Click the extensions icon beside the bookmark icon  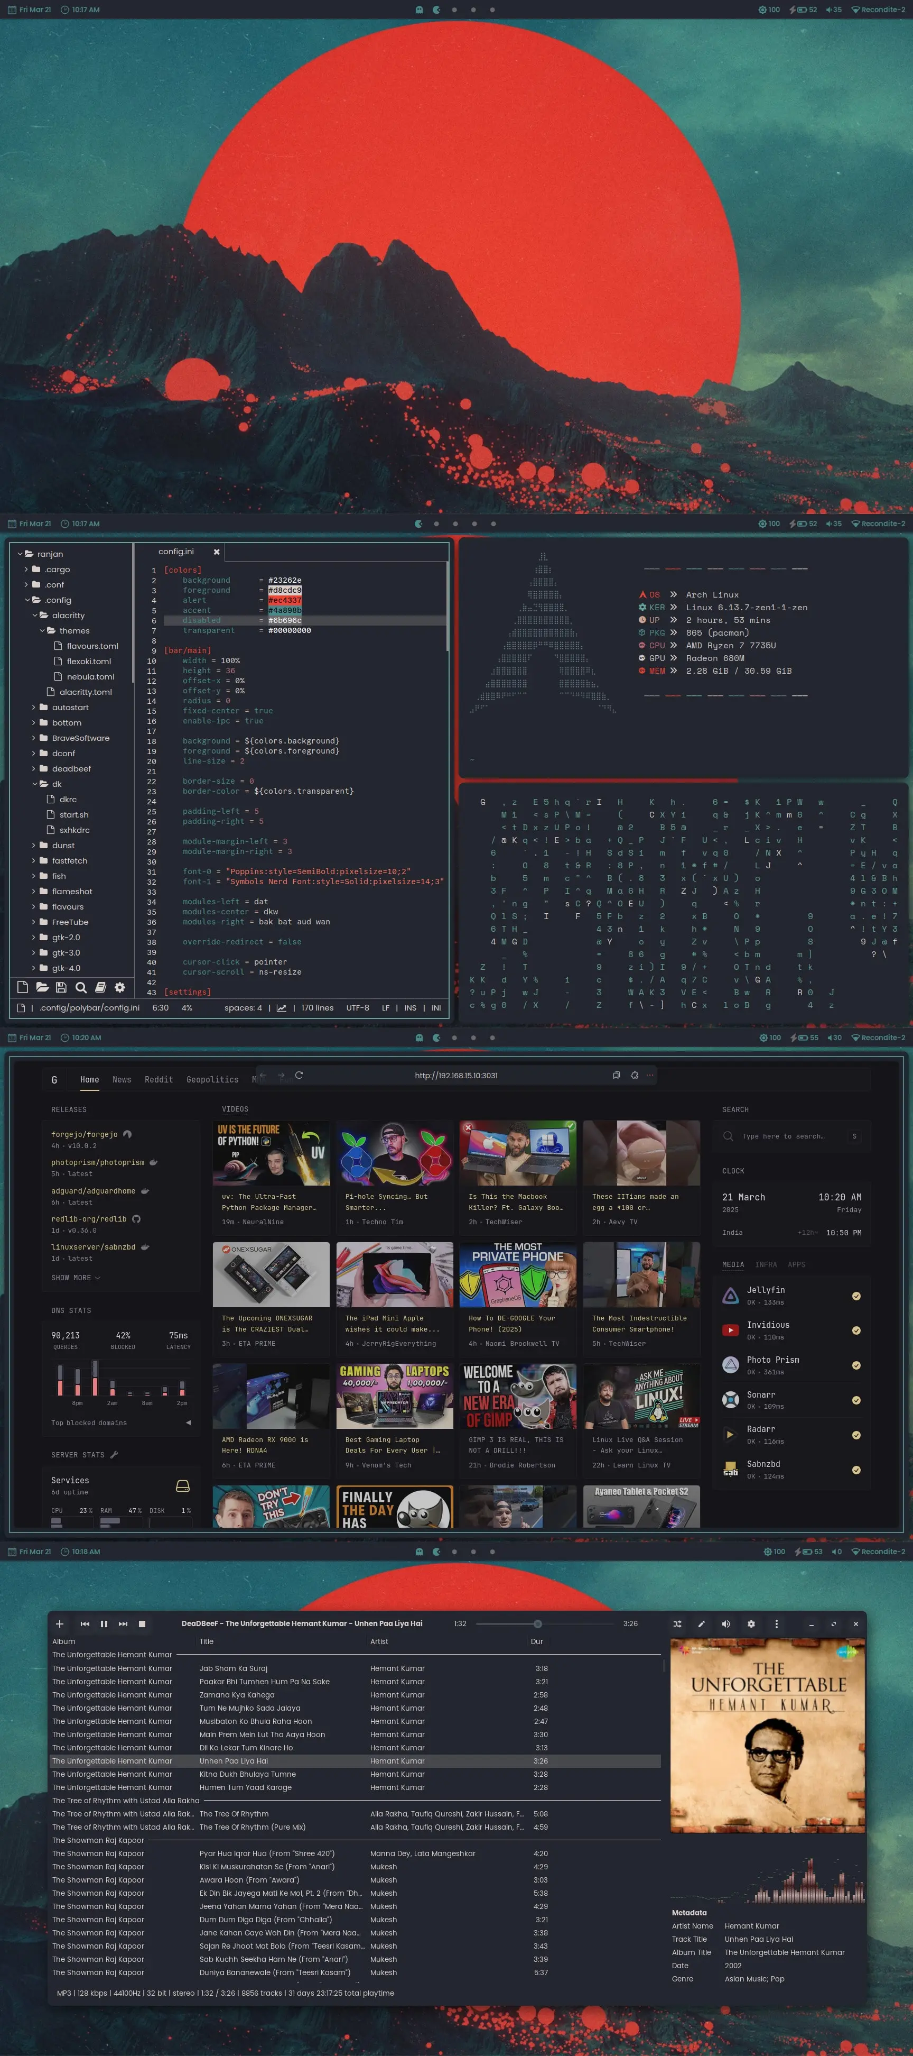[634, 1075]
